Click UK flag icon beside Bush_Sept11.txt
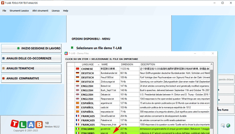Image resolution: width=235 pixels, height=134 pixels. (x=77, y=90)
